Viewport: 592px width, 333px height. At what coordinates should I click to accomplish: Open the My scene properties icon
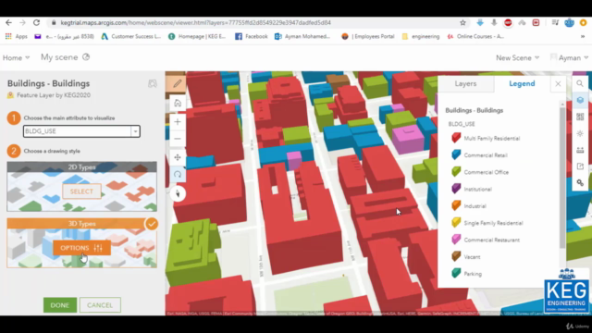click(x=86, y=57)
